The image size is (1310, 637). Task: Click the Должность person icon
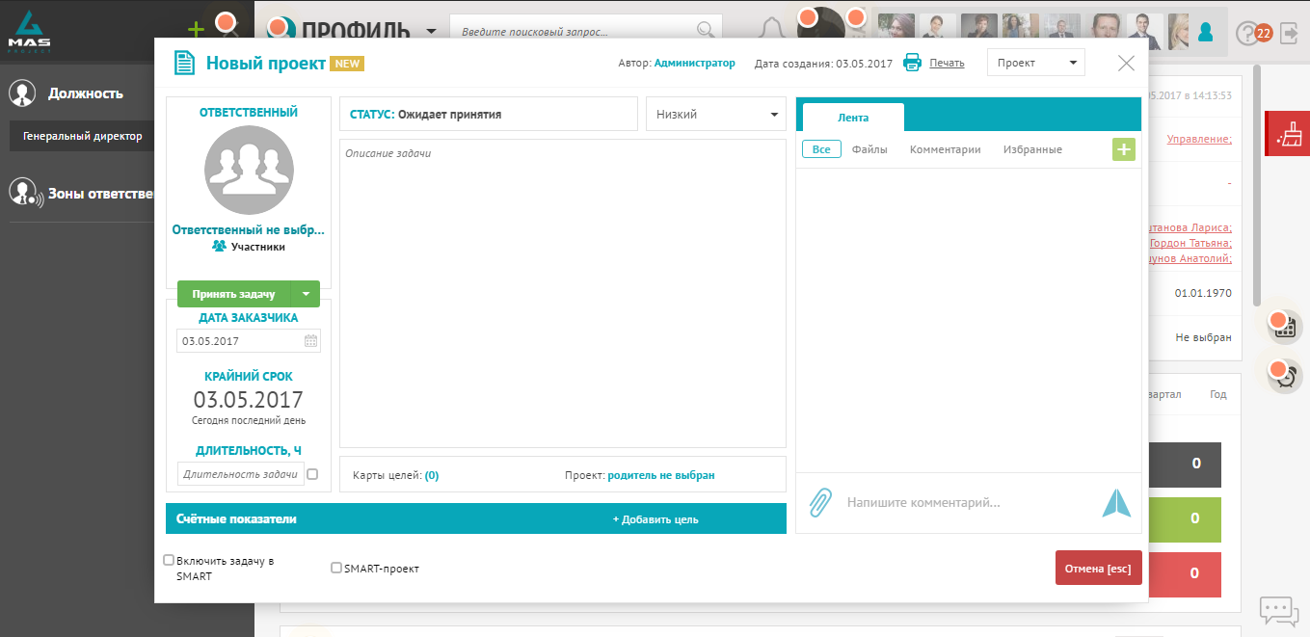click(x=22, y=93)
